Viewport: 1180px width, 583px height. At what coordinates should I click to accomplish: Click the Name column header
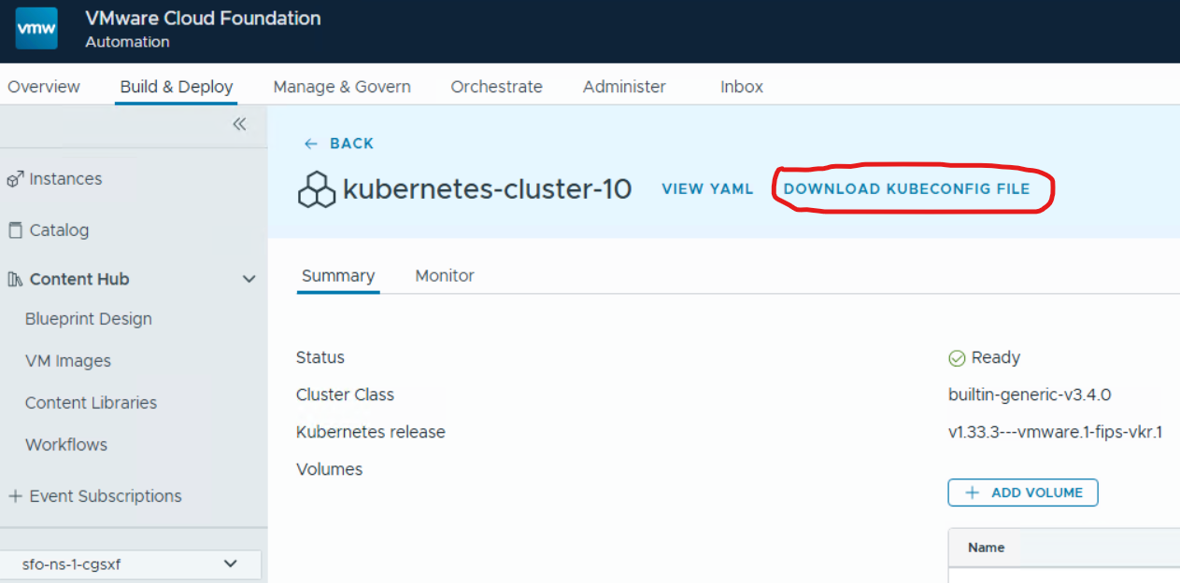pyautogui.click(x=987, y=548)
